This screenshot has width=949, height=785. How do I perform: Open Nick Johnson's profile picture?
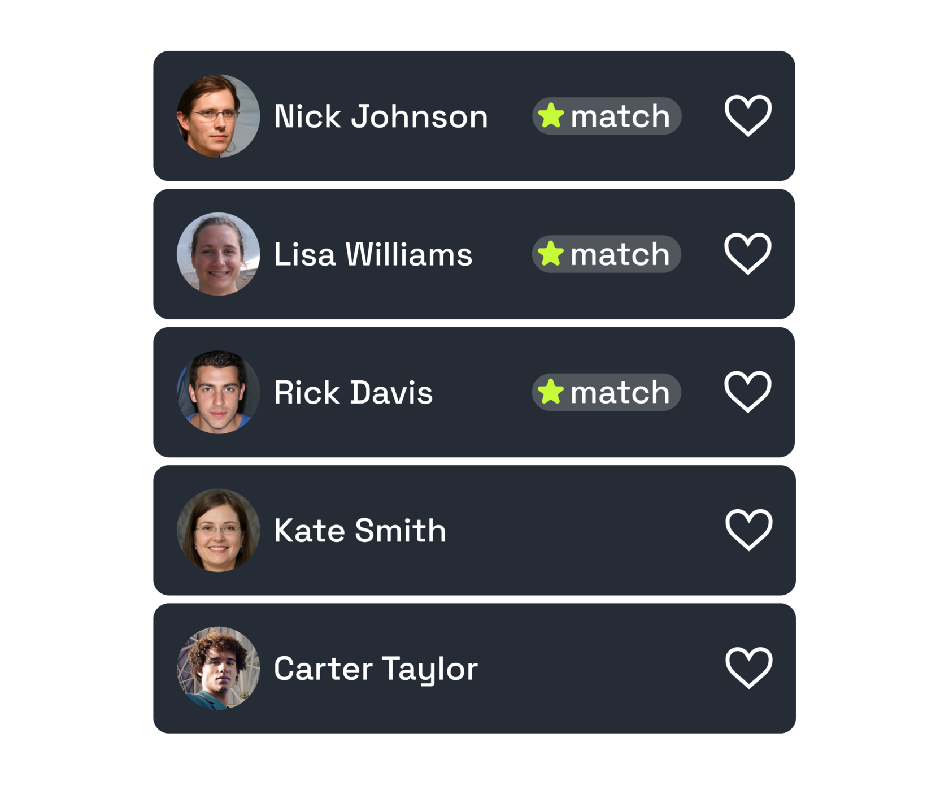point(218,116)
